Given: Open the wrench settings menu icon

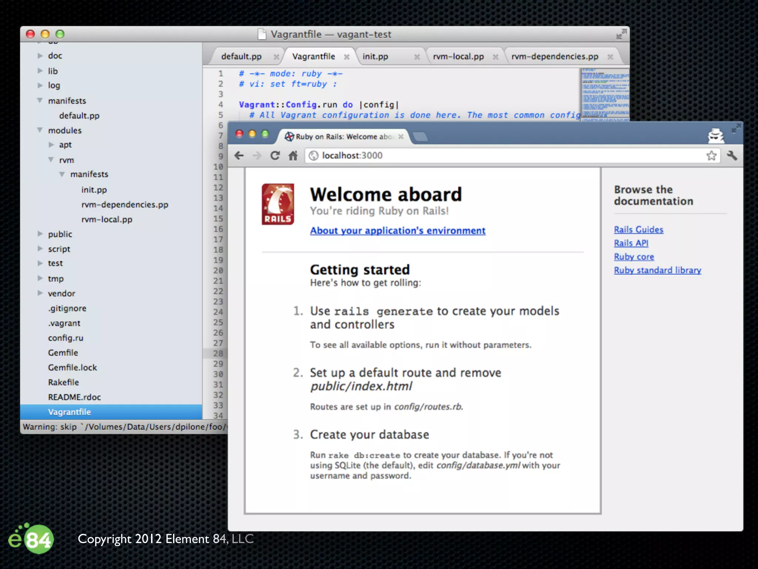Looking at the screenshot, I should tap(732, 156).
